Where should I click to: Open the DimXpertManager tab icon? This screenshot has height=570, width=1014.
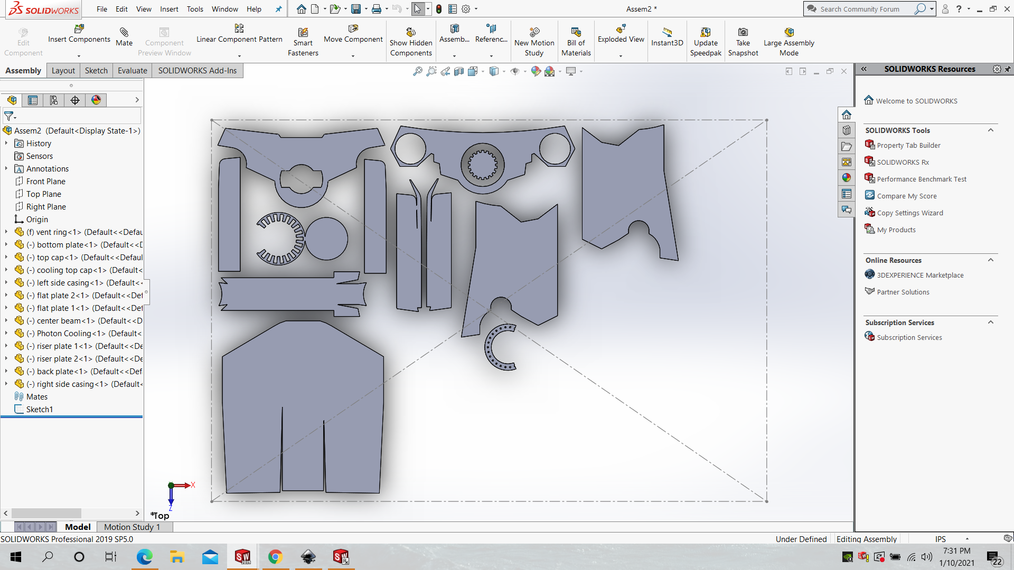[75, 100]
